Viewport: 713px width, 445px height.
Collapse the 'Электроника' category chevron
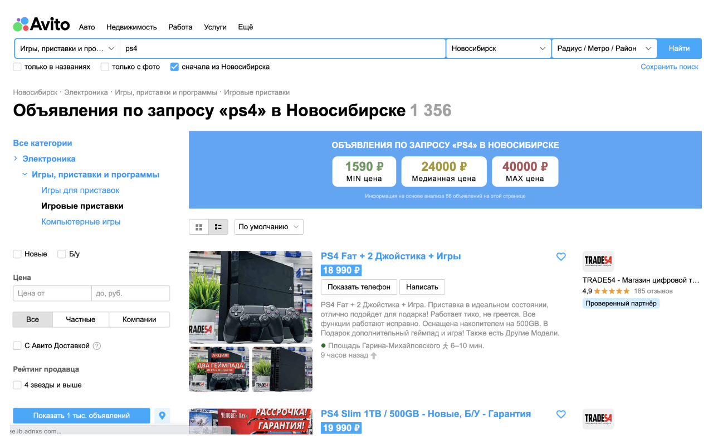(16, 159)
